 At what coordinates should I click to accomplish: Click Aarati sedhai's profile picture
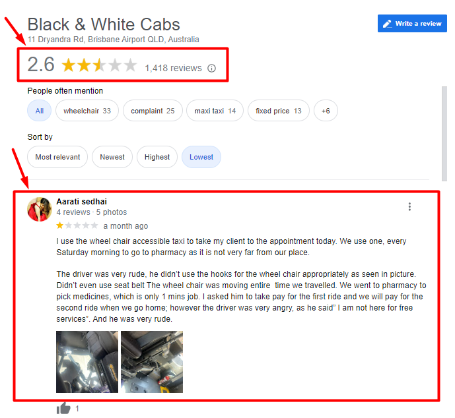click(40, 210)
